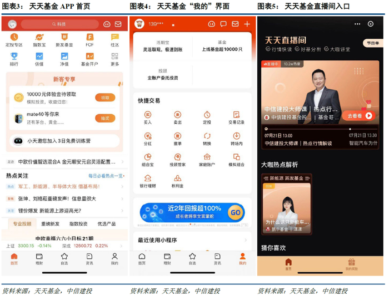Open FOF icon

click(x=89, y=37)
